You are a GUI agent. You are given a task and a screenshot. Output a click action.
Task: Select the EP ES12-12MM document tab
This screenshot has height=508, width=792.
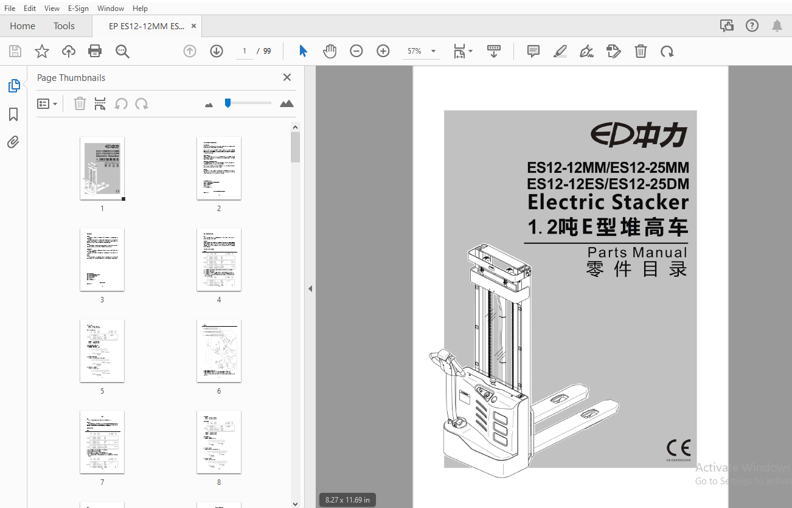[147, 26]
